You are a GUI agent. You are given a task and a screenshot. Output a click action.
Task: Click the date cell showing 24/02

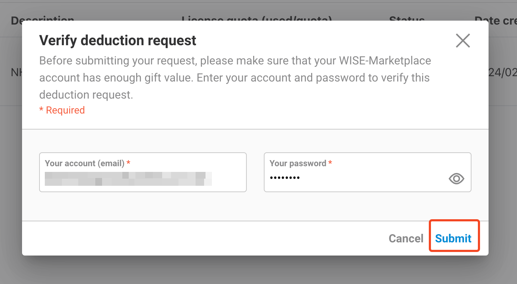coord(503,73)
